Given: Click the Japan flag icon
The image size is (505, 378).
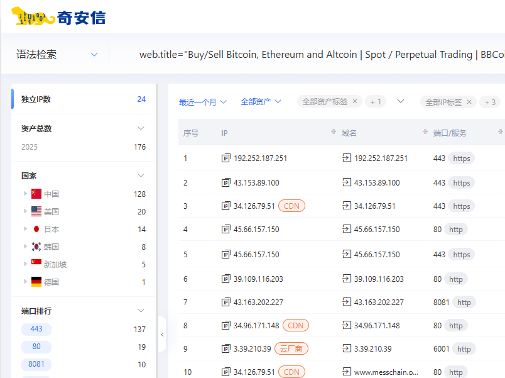Looking at the screenshot, I should tap(36, 229).
